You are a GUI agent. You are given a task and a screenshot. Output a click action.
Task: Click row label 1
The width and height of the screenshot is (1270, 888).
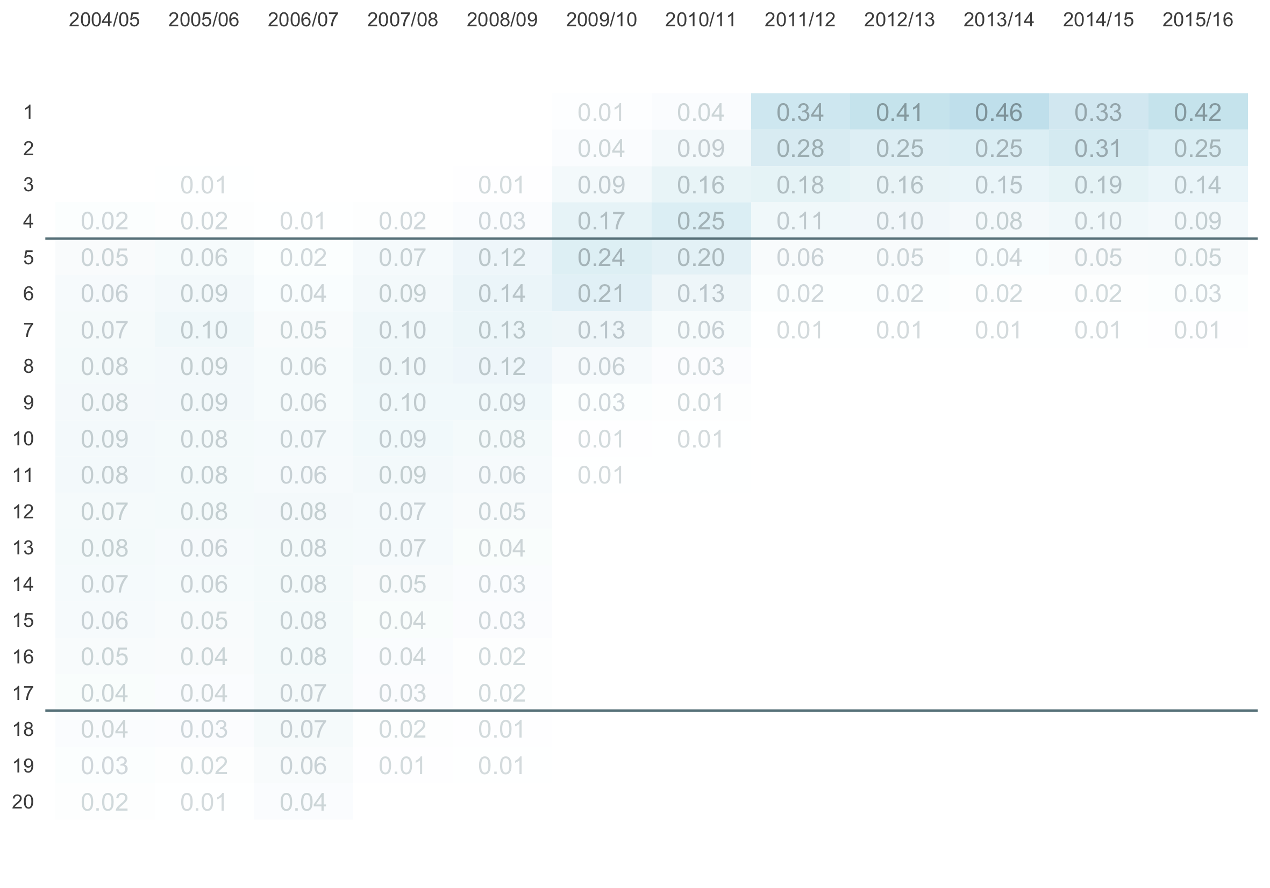(28, 112)
